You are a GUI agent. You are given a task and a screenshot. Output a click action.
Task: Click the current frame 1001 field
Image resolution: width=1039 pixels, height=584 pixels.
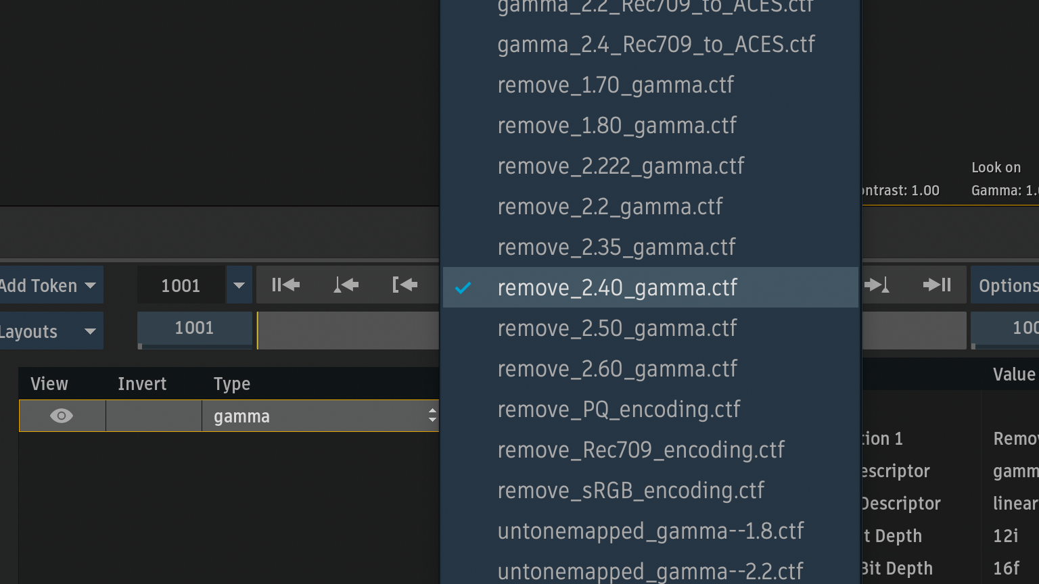[181, 285]
